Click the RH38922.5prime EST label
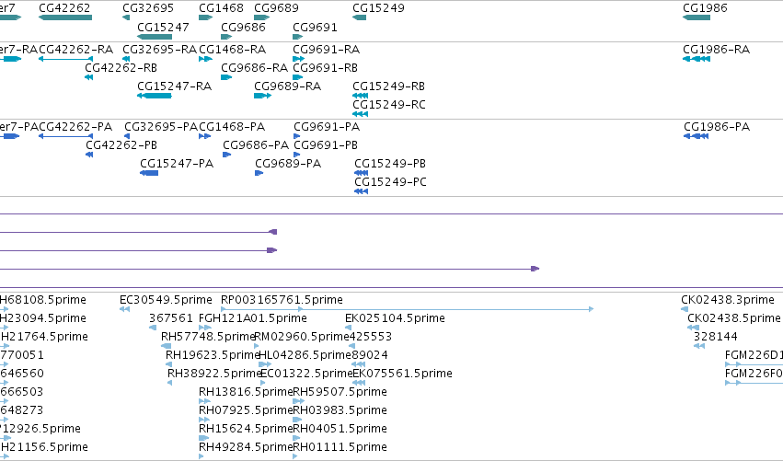The height and width of the screenshot is (461, 783). click(214, 374)
